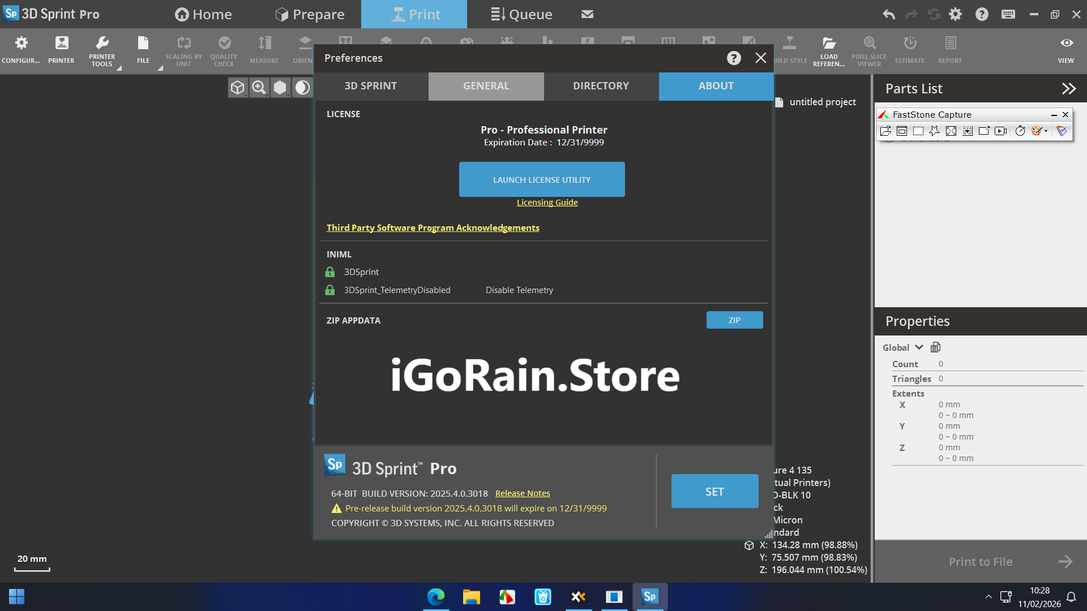This screenshot has width=1087, height=611.
Task: Toggle the 3DSprint_TelemetryDisabled lock
Action: pyautogui.click(x=330, y=290)
